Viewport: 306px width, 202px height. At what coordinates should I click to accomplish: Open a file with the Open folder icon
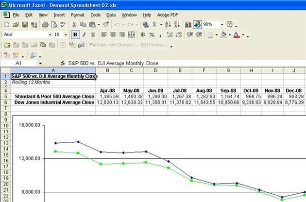coord(16,25)
